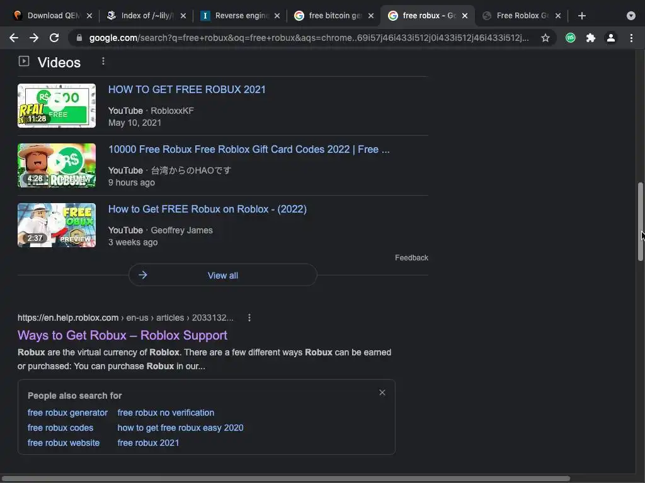645x483 pixels.
Task: Close the Index of /~lily tab
Action: point(183,16)
